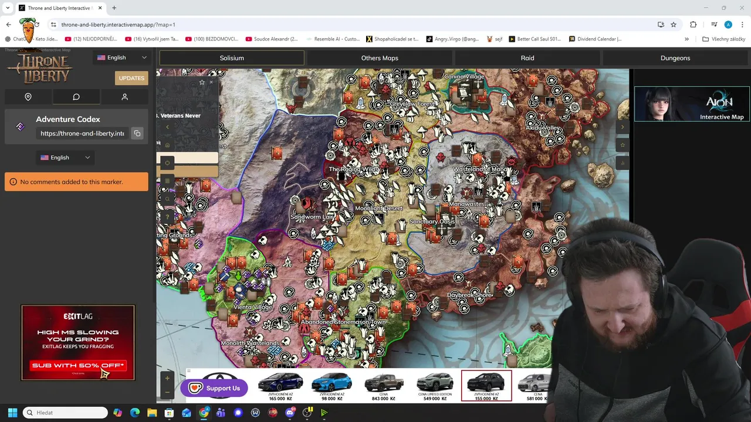Expand hidden bookmarks with double chevron
The width and height of the screenshot is (751, 422).
pyautogui.click(x=686, y=39)
